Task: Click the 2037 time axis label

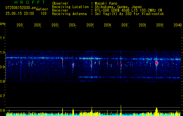Action: 125,25
